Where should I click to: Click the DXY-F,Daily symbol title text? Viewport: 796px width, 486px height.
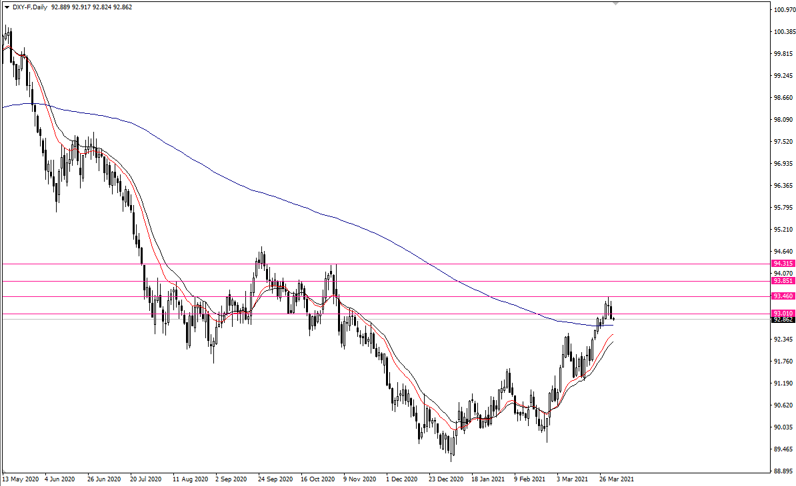[x=30, y=7]
